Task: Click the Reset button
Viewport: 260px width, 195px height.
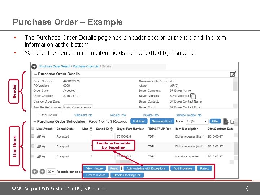Action: coord(114,169)
